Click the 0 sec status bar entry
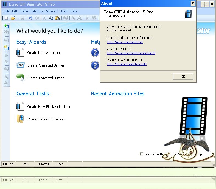Screen dimensions: 216x189 coord(60,164)
